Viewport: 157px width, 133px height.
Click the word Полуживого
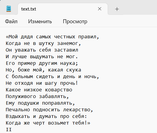pyautogui.click(x=21, y=97)
